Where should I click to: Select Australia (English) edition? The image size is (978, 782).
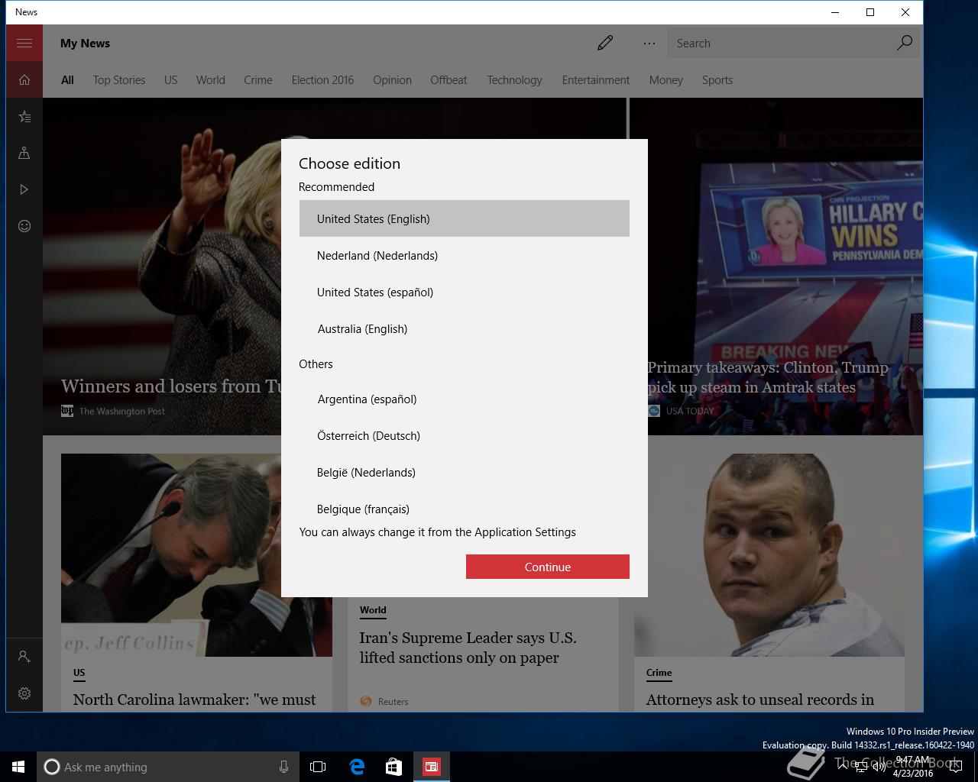(x=465, y=328)
